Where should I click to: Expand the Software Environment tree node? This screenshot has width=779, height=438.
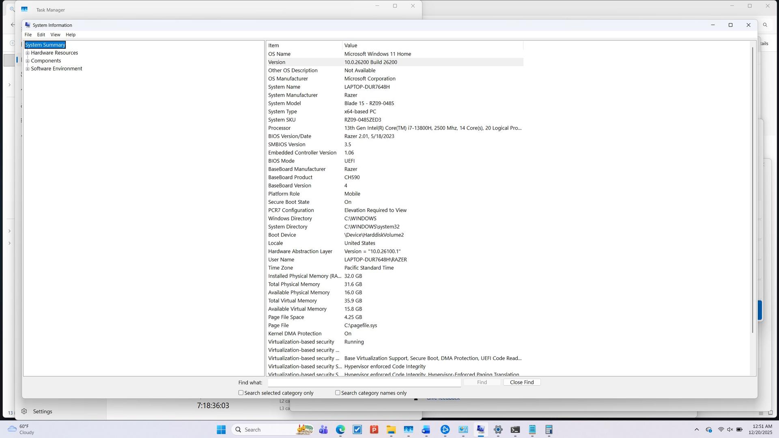tap(28, 69)
